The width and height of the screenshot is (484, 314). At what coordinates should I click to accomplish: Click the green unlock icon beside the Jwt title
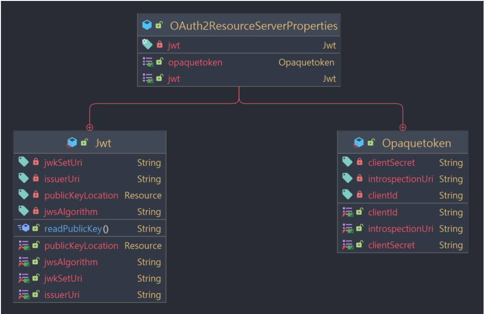tap(84, 143)
